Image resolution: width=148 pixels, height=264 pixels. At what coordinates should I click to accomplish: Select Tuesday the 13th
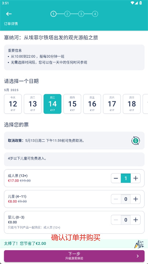[x=33, y=104]
